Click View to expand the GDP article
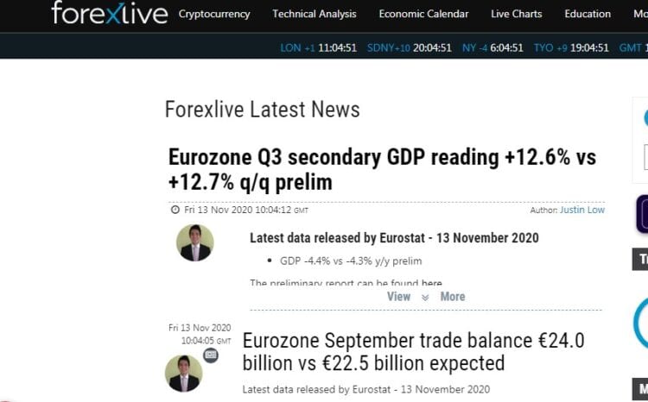The width and height of the screenshot is (648, 402). 399,297
